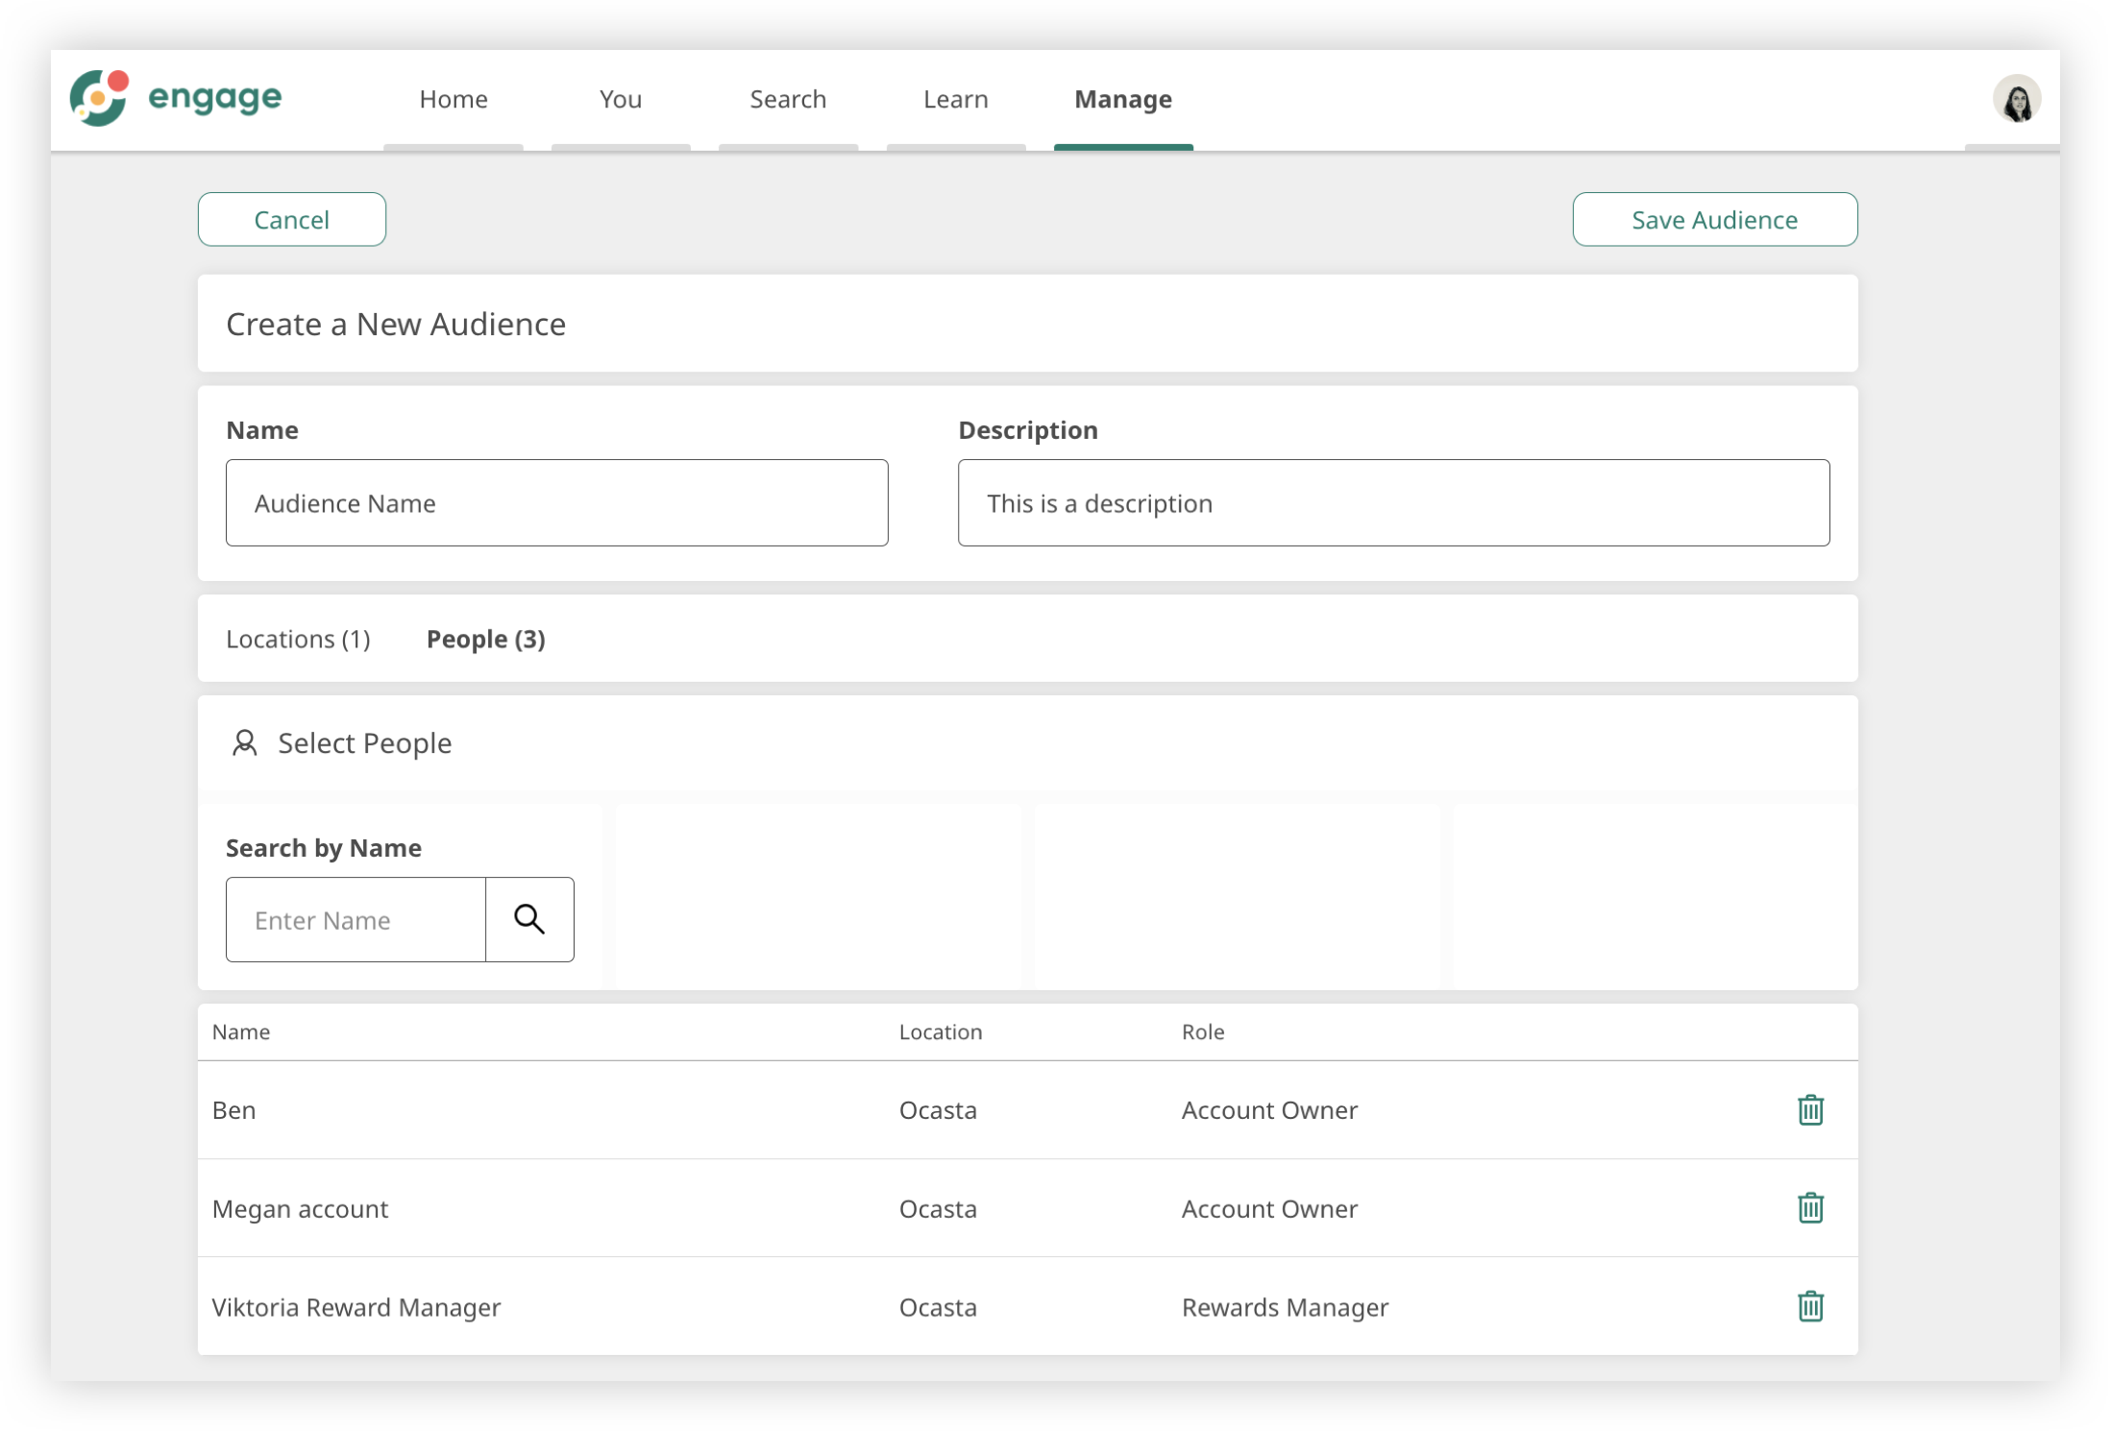Open the Search navigation tab

(788, 100)
